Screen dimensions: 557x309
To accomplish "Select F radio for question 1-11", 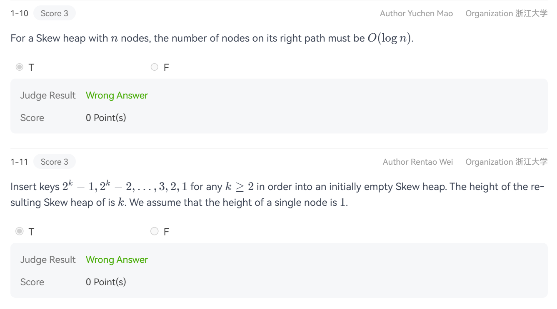I will tap(155, 231).
